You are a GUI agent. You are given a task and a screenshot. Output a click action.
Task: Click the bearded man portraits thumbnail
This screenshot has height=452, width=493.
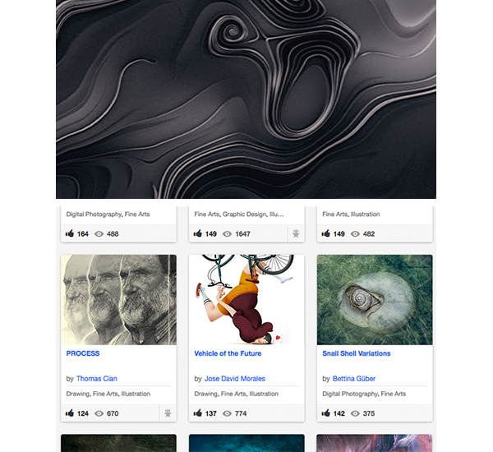coord(118,300)
